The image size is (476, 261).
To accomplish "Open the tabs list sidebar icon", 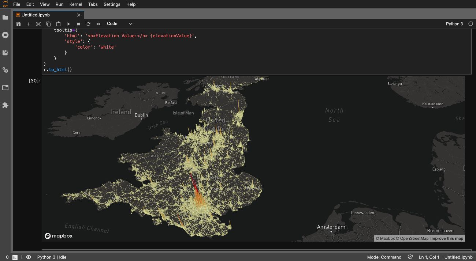I will pos(5,88).
